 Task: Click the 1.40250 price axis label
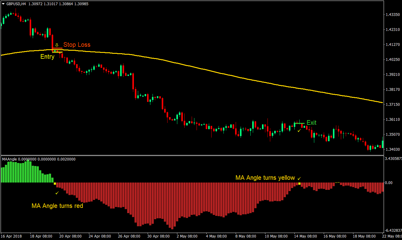[x=393, y=60]
